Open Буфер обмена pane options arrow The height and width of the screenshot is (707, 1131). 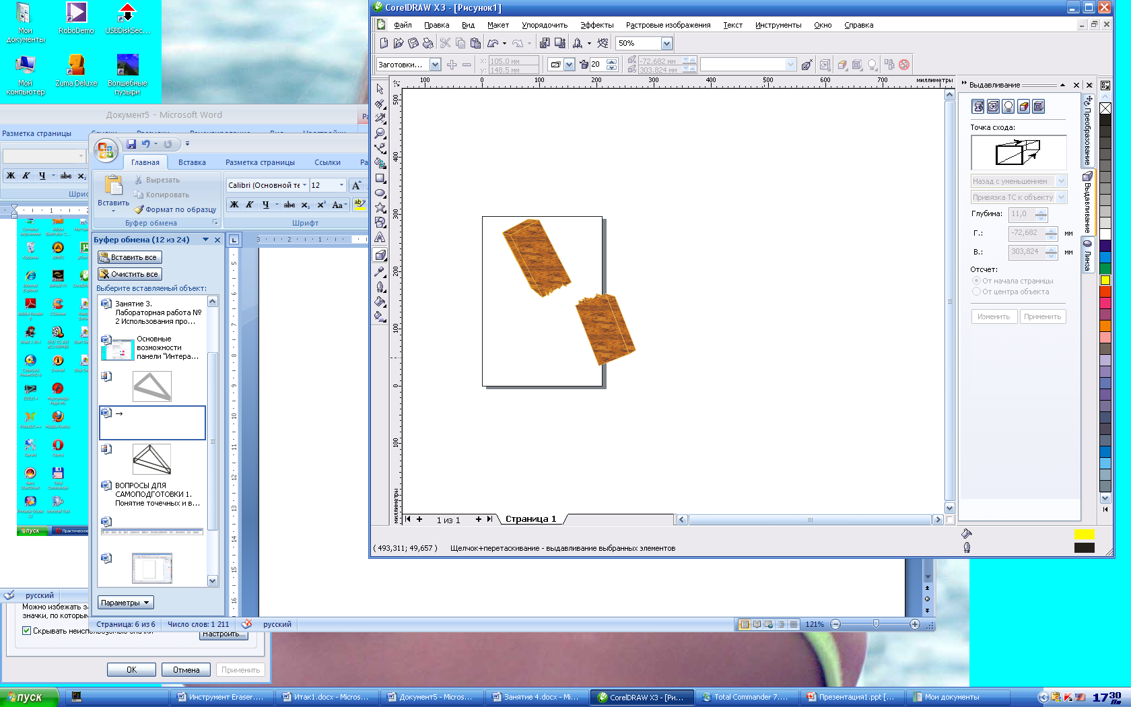point(206,240)
